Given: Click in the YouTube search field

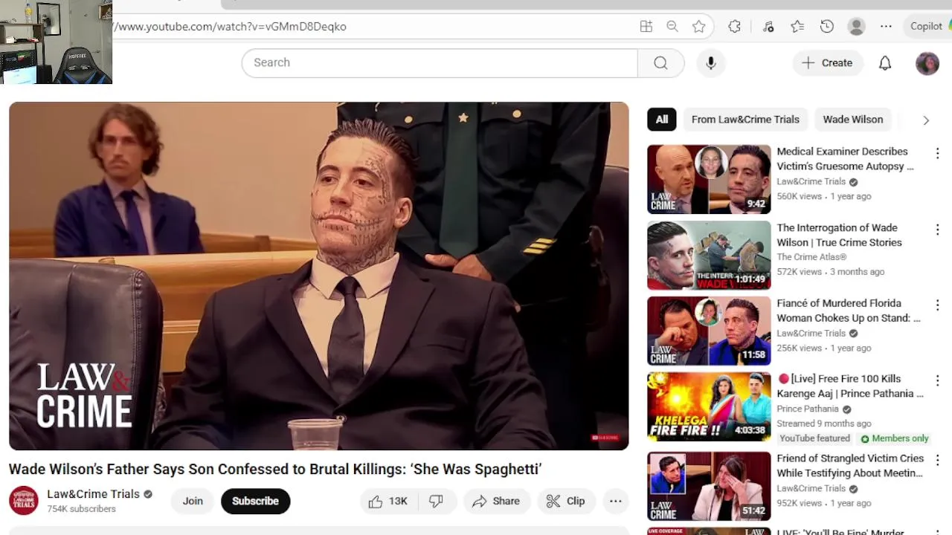Looking at the screenshot, I should point(440,62).
